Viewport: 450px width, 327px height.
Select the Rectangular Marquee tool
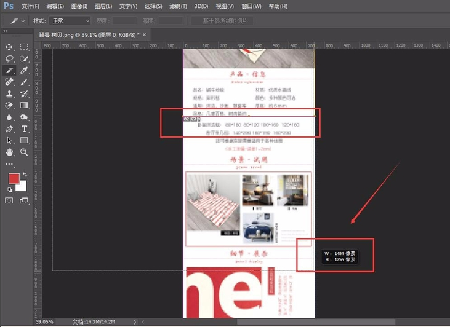coord(25,47)
